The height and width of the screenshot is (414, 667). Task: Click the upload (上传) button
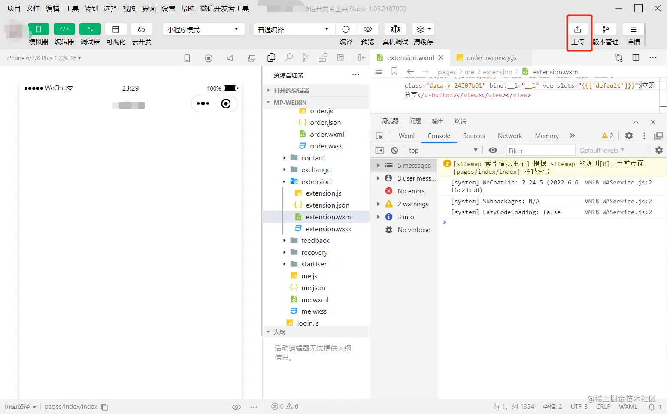pos(578,29)
